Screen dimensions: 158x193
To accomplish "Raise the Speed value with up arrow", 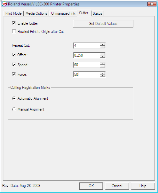I will pyautogui.click(x=103, y=64).
